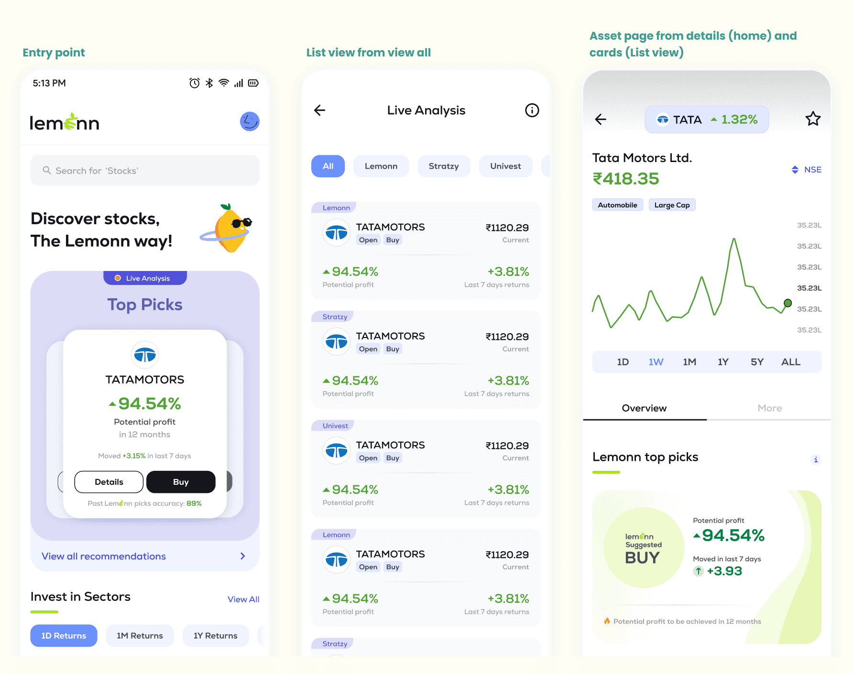This screenshot has width=854, height=674.
Task: Search for 'Stocks' field
Action: click(x=145, y=170)
